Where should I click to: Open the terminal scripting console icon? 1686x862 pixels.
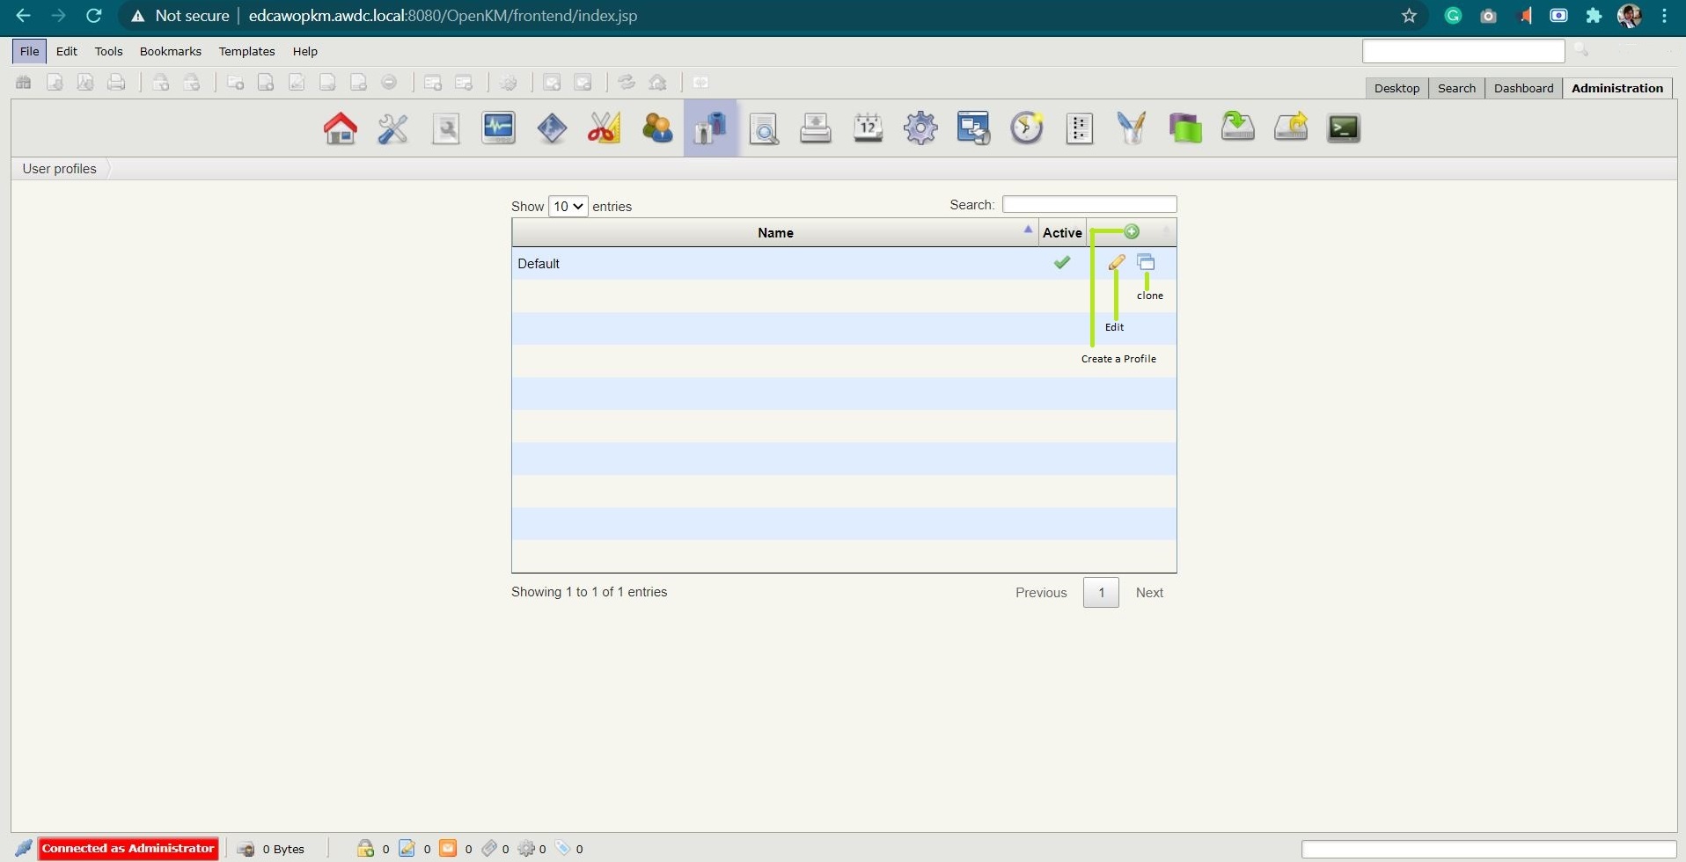tap(1344, 128)
